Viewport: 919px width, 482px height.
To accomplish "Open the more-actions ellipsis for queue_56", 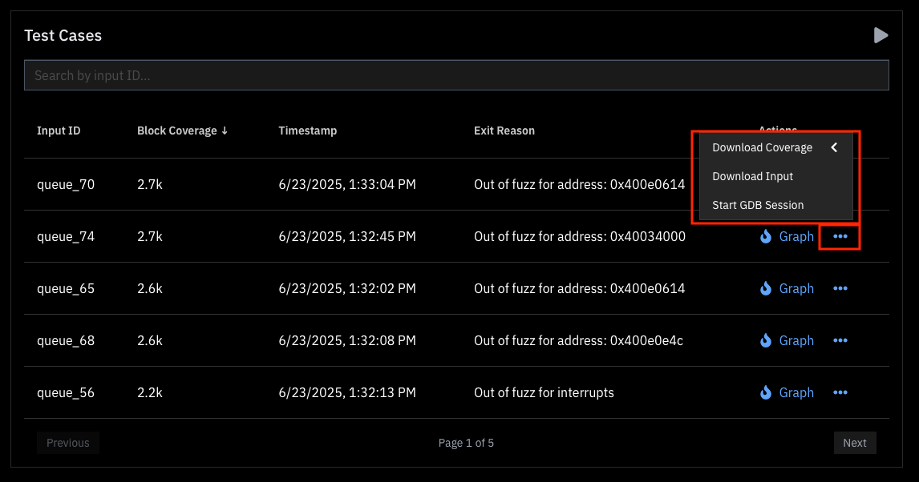I will point(840,393).
